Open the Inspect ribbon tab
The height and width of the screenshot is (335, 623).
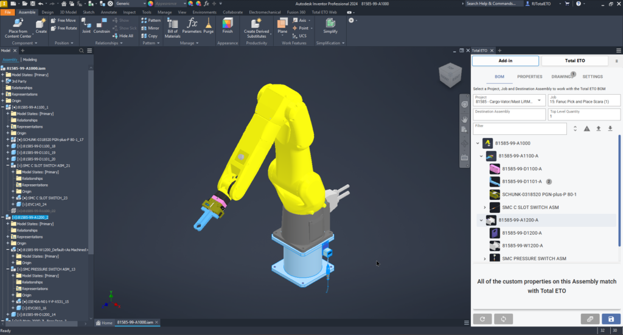(x=129, y=12)
